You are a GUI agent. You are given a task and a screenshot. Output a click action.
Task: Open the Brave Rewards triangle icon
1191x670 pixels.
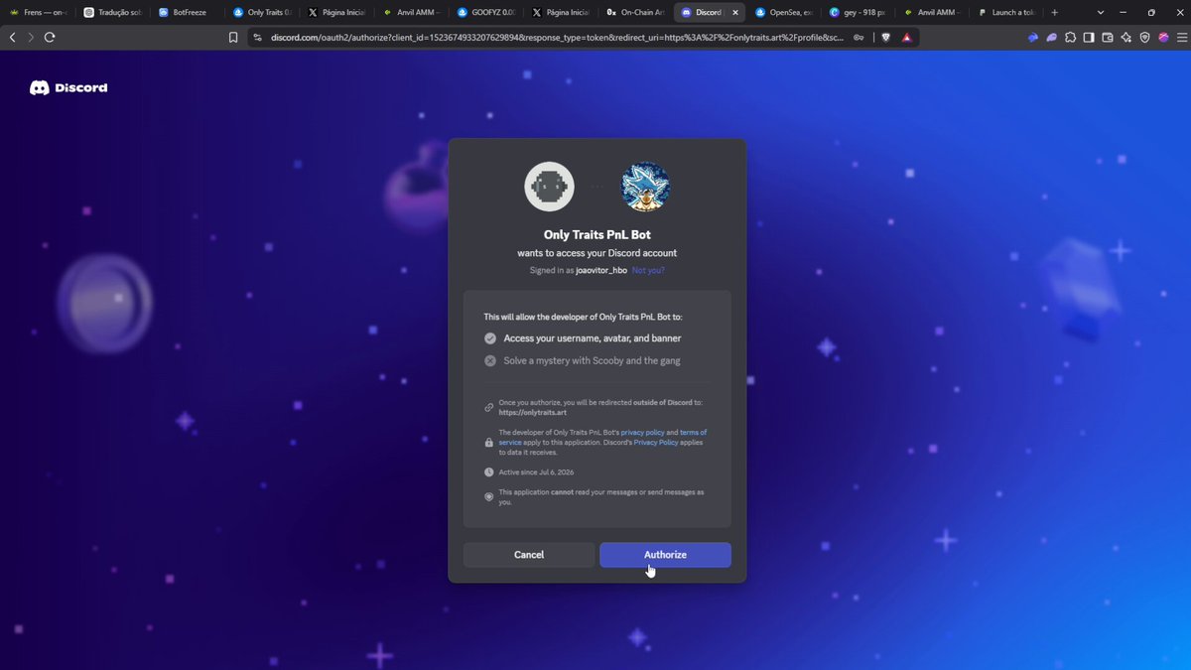click(907, 38)
